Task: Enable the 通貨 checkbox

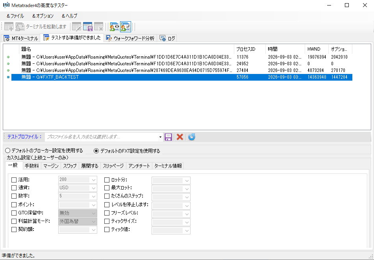Action: click(x=14, y=188)
